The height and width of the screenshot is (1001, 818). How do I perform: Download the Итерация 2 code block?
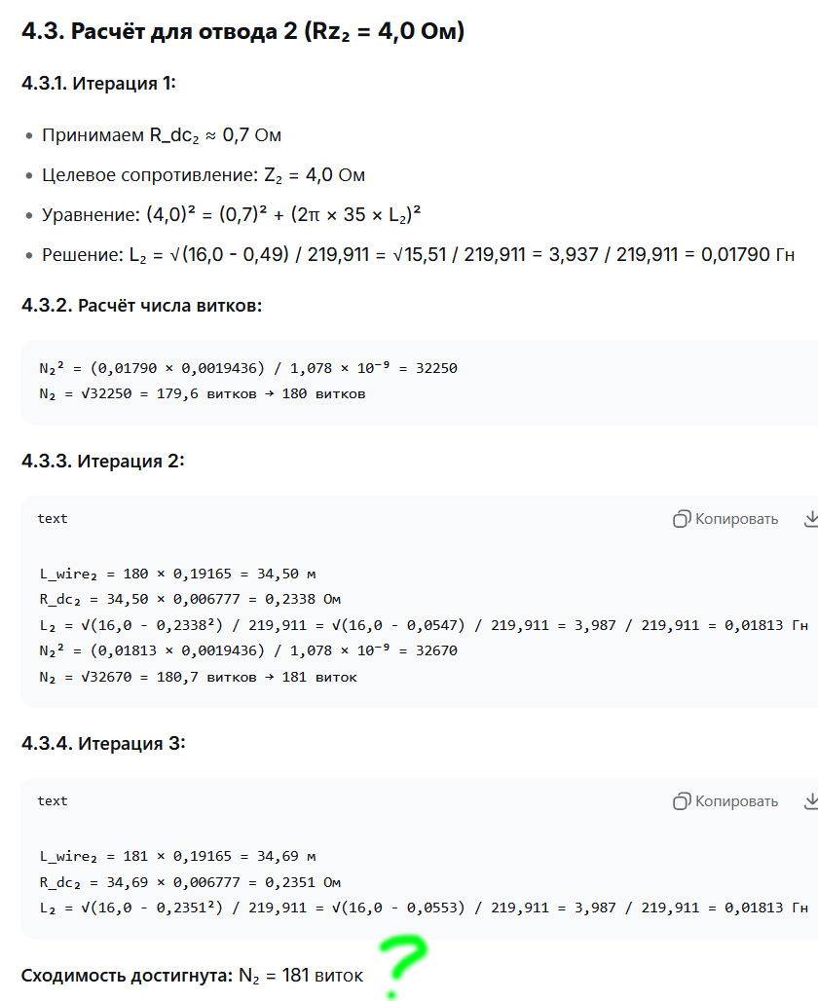coord(809,519)
